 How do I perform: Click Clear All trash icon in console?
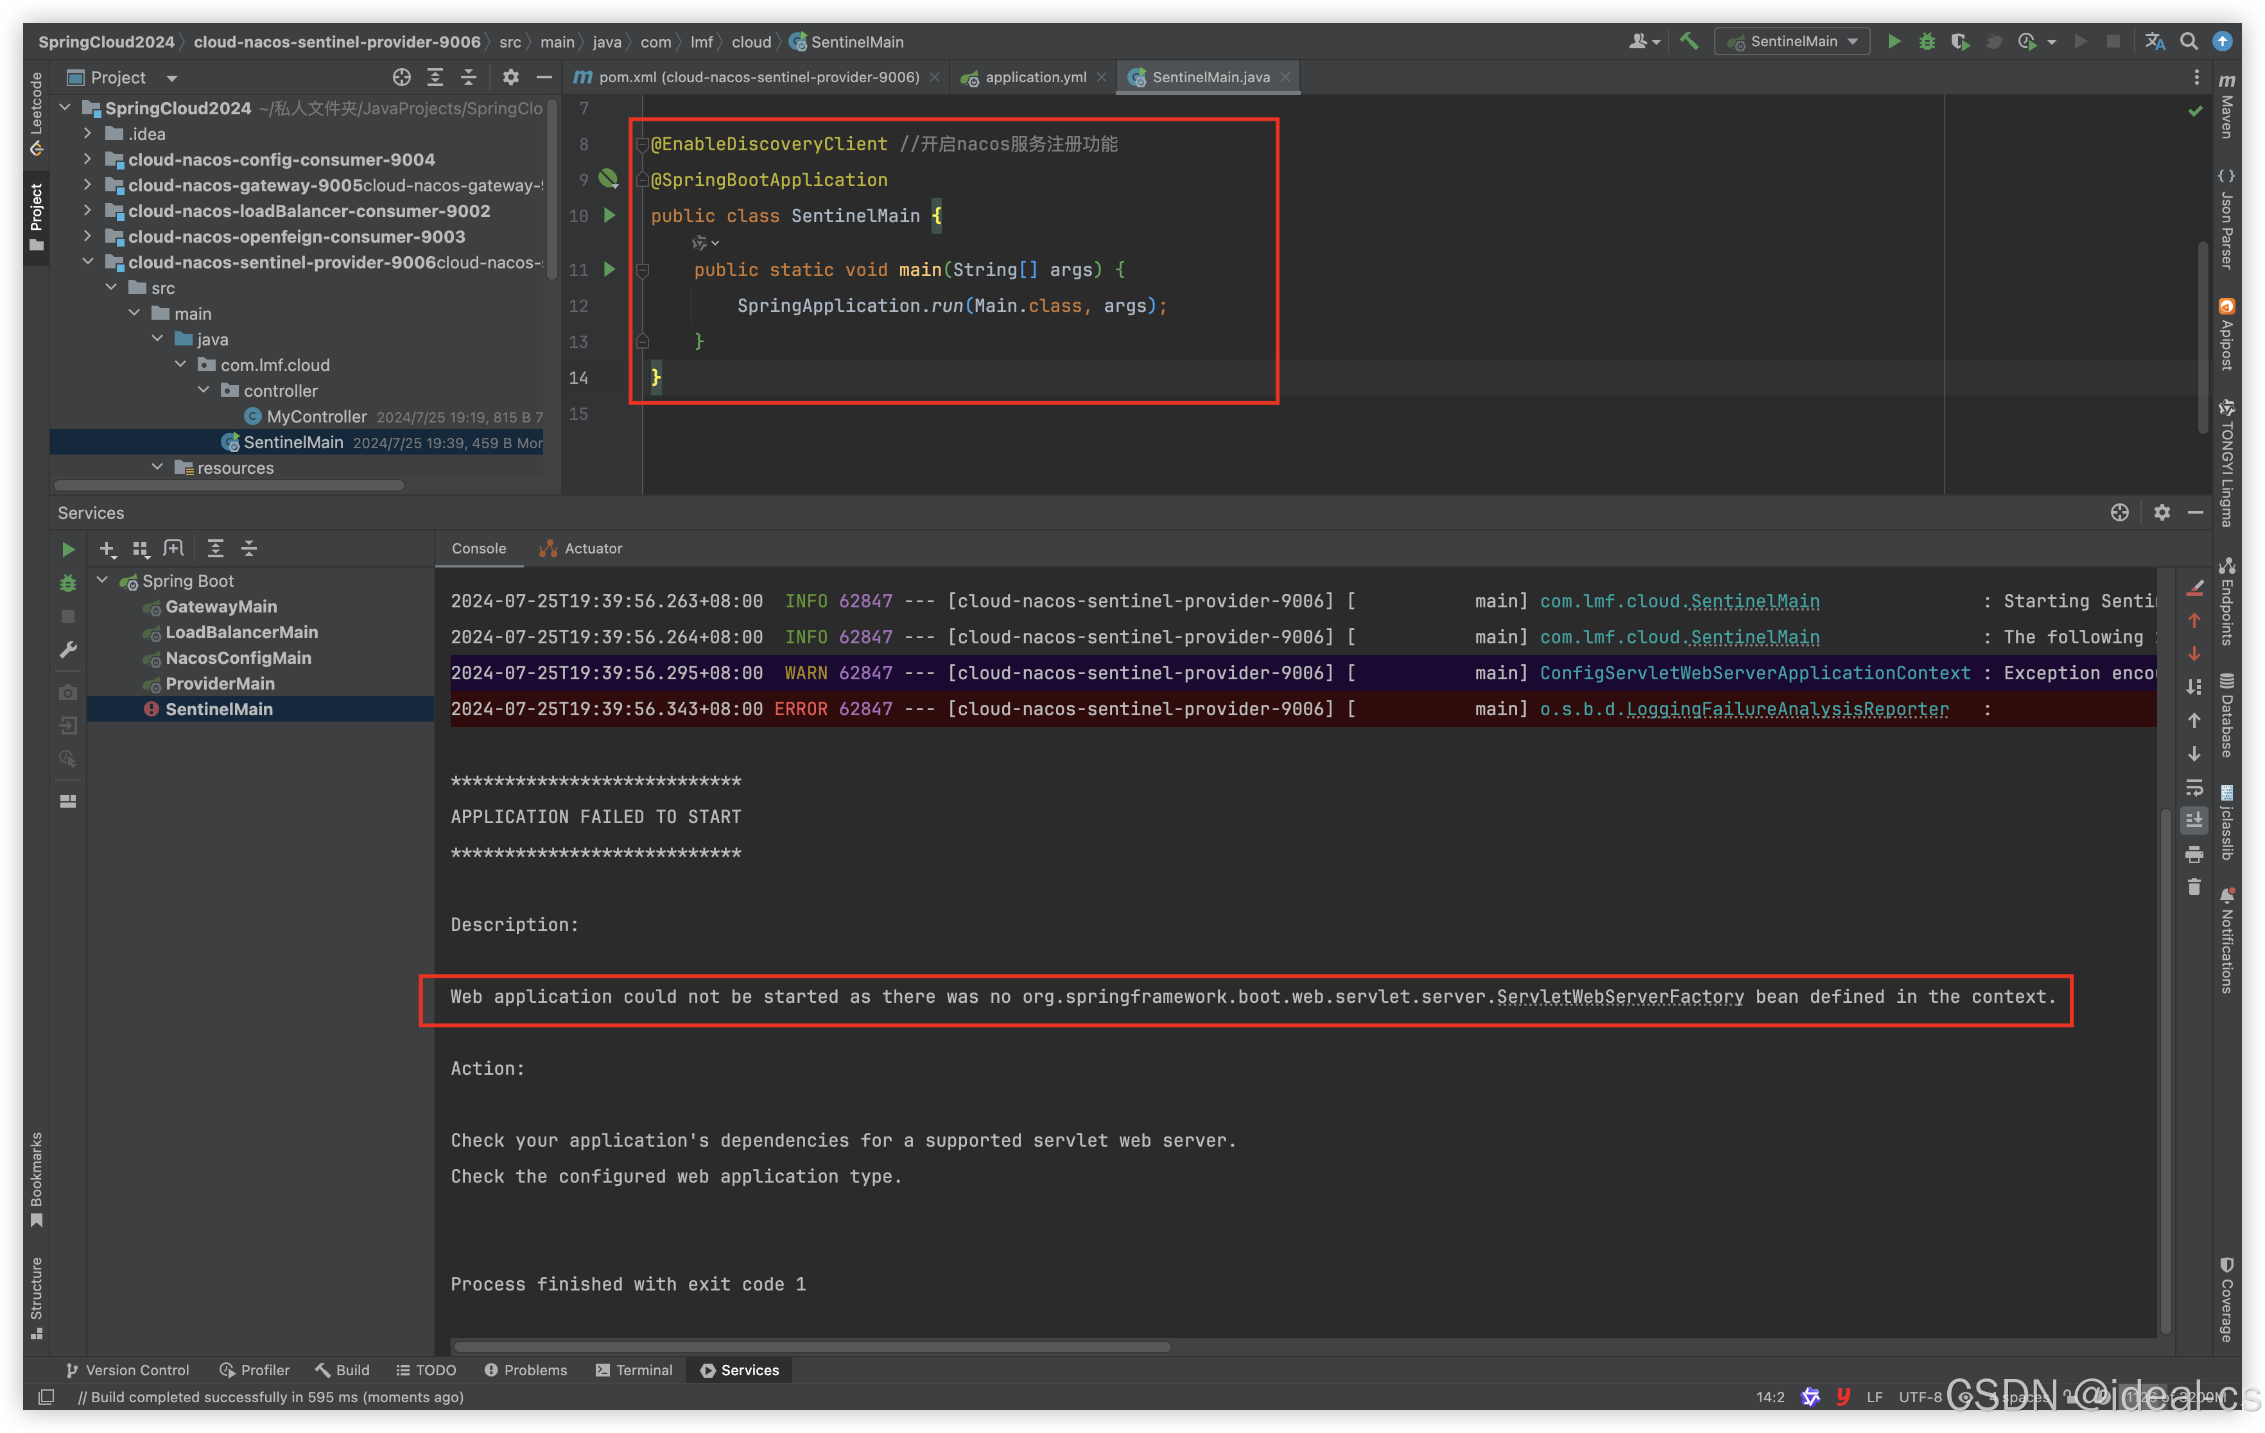(x=2194, y=887)
